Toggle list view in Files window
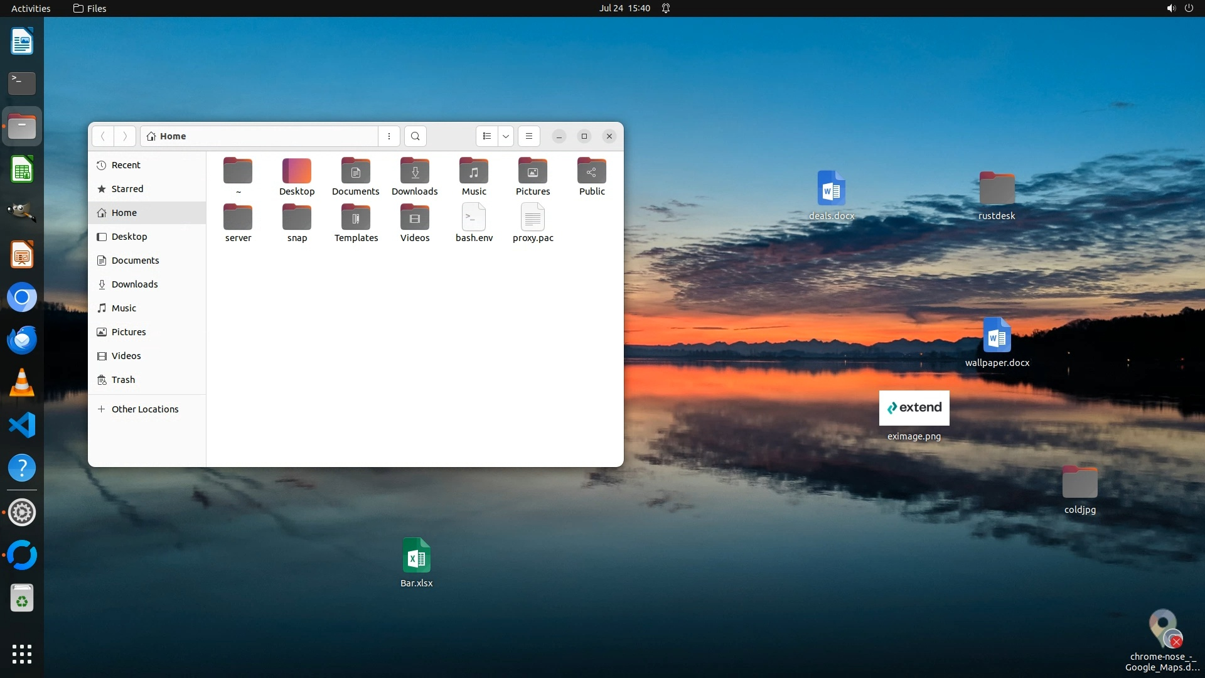Viewport: 1205px width, 678px height. [487, 136]
